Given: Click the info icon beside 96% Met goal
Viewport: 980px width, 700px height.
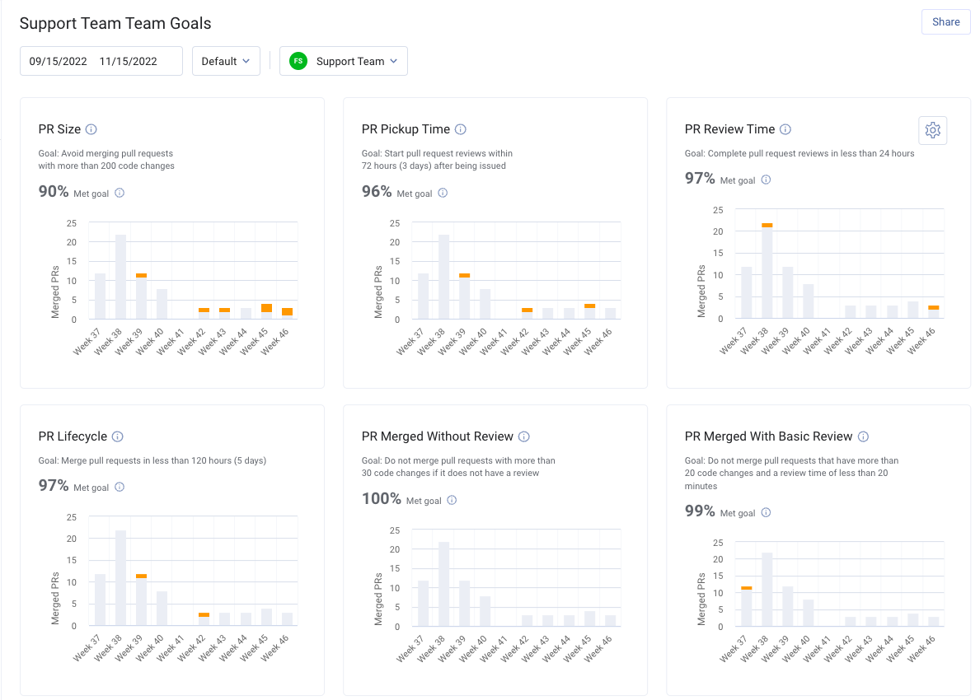Looking at the screenshot, I should 443,192.
